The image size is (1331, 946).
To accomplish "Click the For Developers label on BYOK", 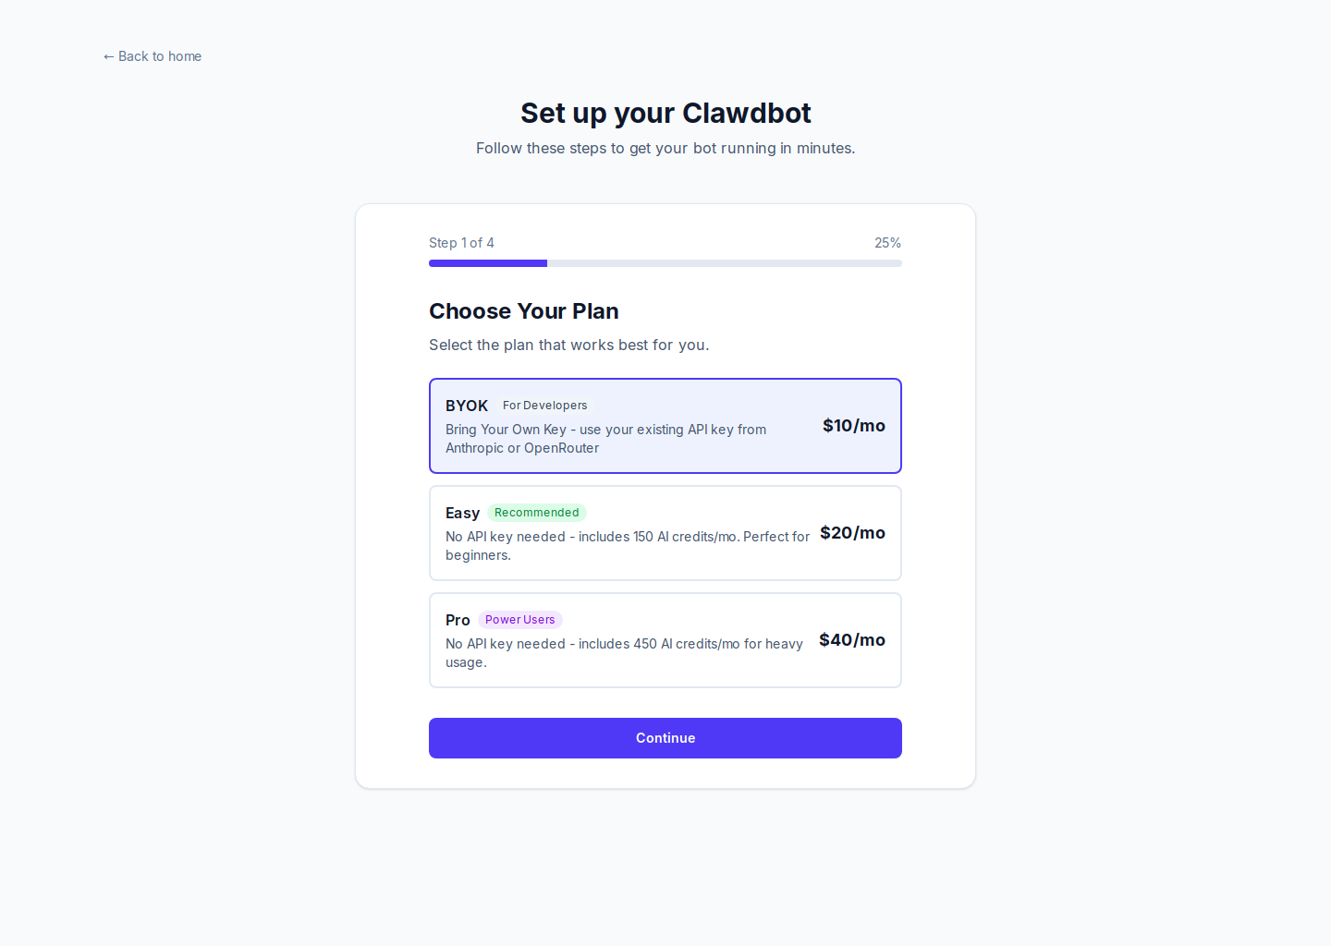I will (544, 405).
